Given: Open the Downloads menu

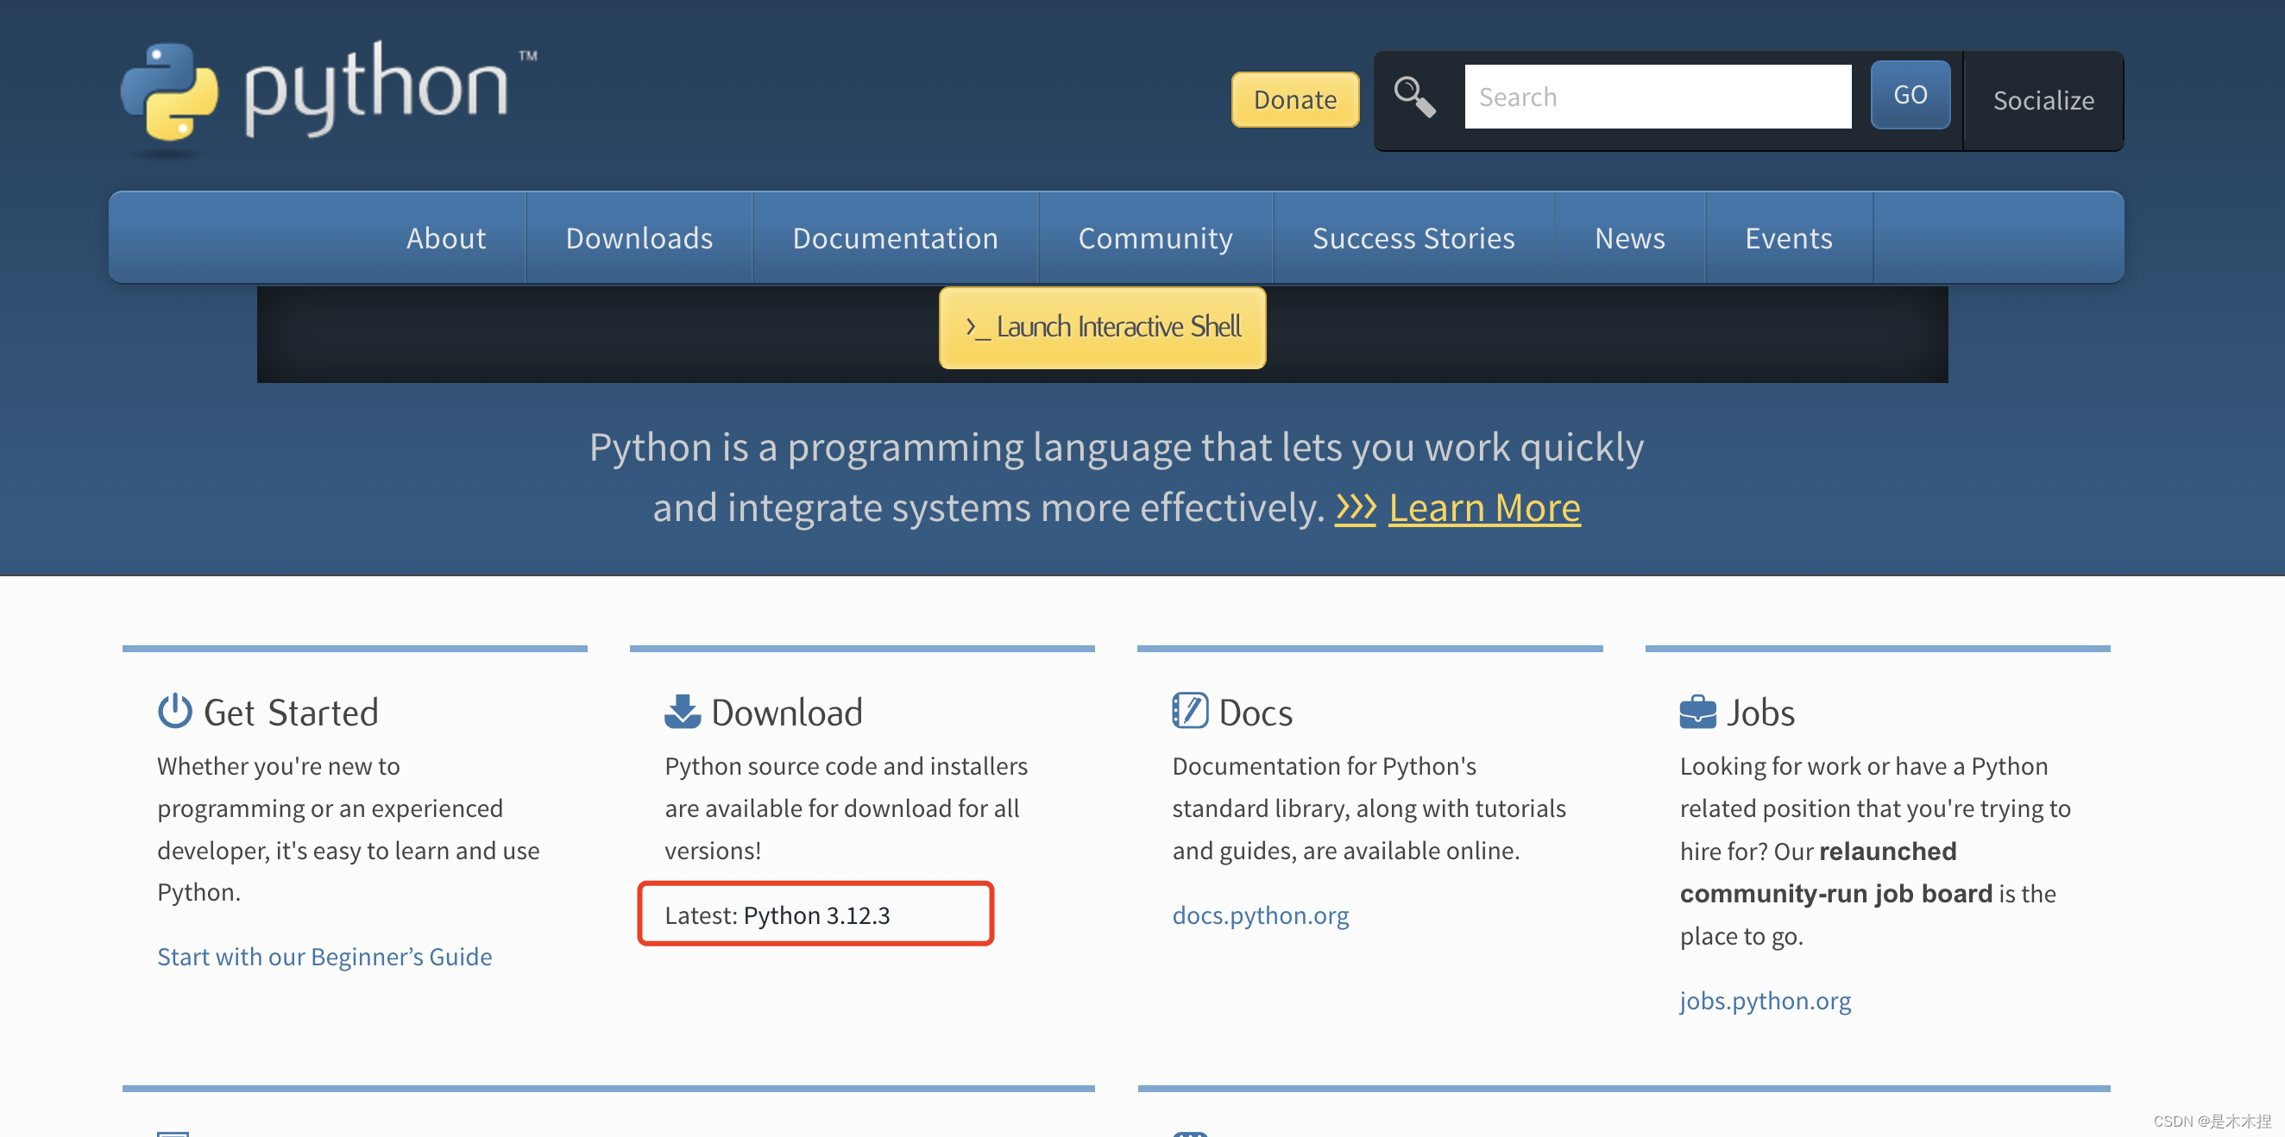Looking at the screenshot, I should [639, 238].
